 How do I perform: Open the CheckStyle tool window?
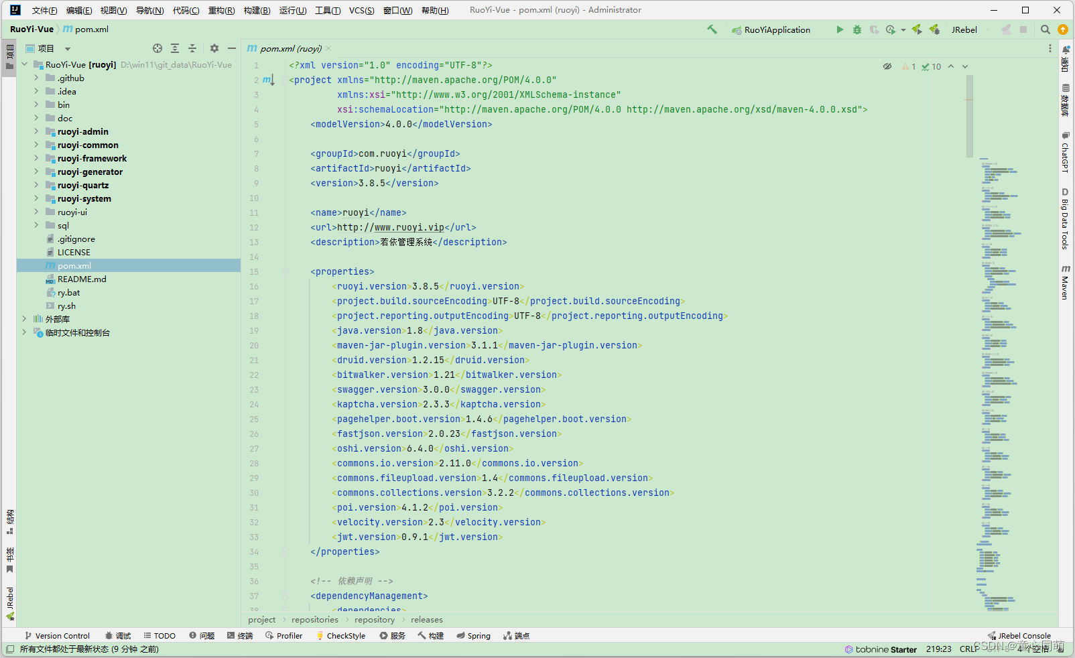pyautogui.click(x=341, y=636)
